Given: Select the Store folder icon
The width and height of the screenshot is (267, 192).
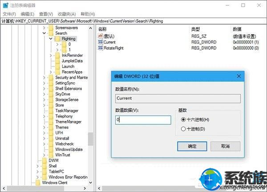Looking at the screenshot, I should tap(51, 105).
